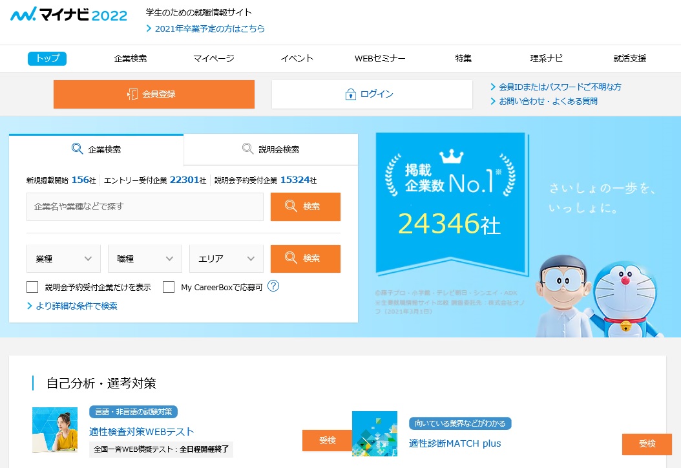Click 適性診断MATCH plus colorful thumbnail
Viewport: 681px width, 468px height.
point(374,434)
